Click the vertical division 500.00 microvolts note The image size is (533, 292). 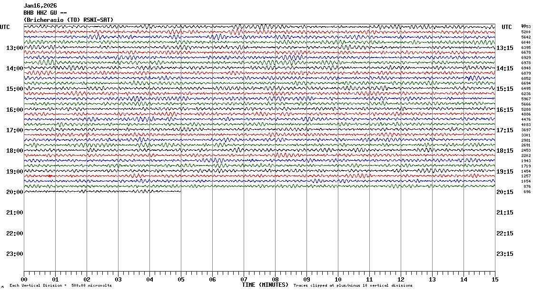point(61,286)
